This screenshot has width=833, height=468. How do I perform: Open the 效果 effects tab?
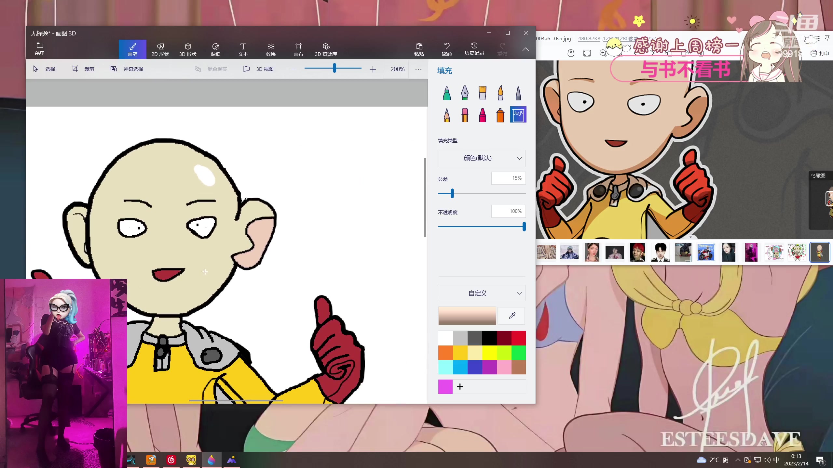click(x=271, y=49)
